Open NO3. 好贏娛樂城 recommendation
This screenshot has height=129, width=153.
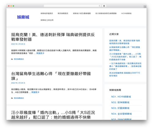[x=120, y=108]
